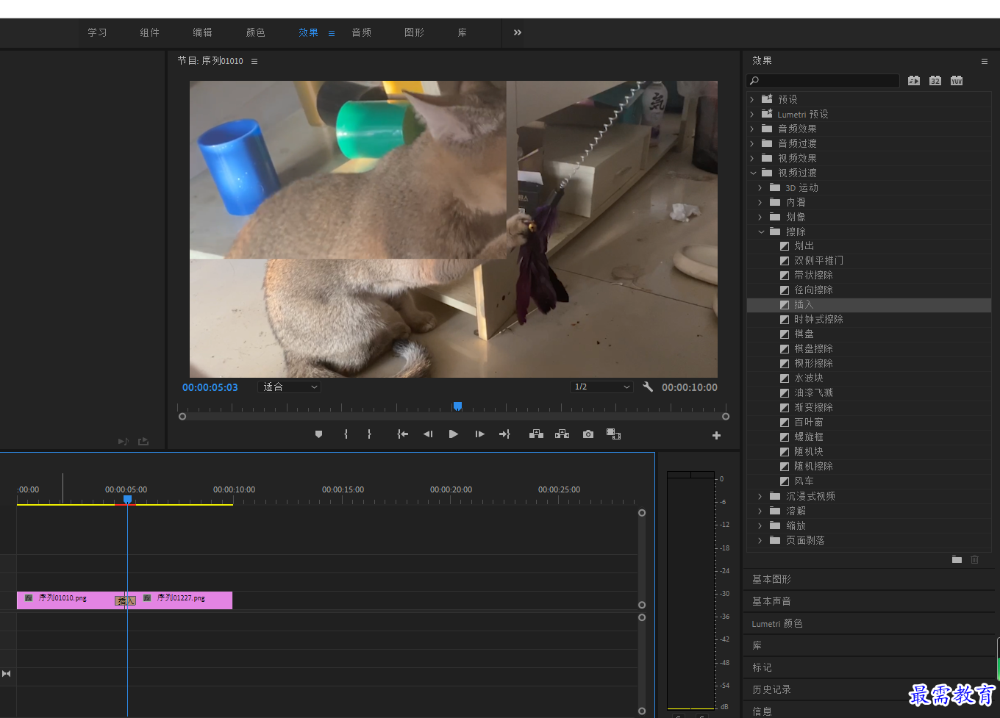Toggle the accelerated effects filter
Viewport: 1000px width, 718px height.
pyautogui.click(x=914, y=81)
